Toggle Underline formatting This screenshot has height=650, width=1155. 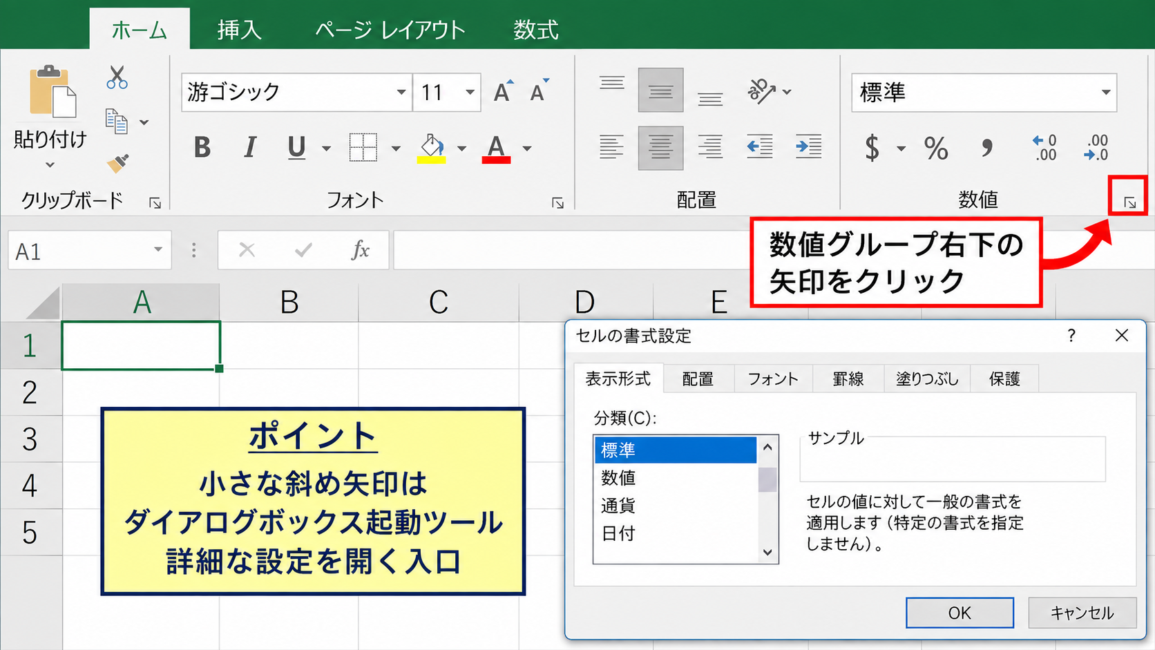(x=296, y=147)
